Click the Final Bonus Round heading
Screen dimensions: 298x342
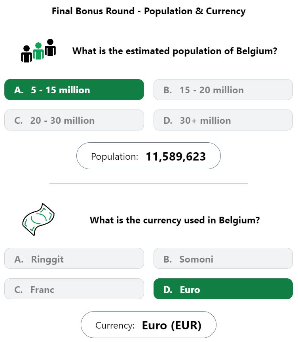(149, 11)
